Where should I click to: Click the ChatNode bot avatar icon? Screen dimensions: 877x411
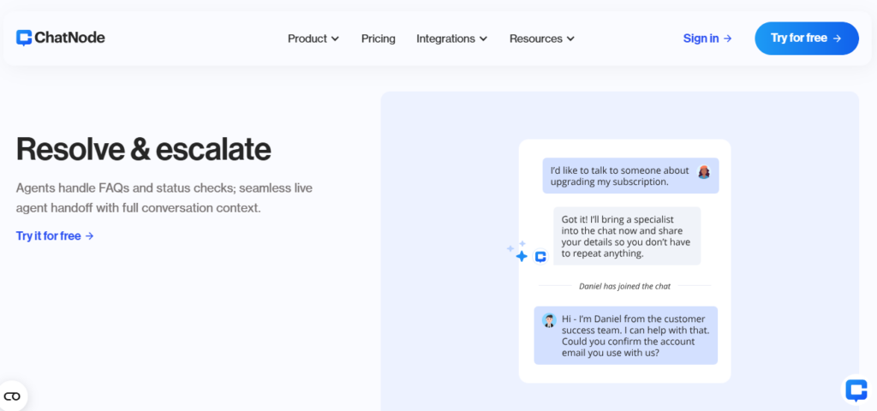tap(540, 257)
